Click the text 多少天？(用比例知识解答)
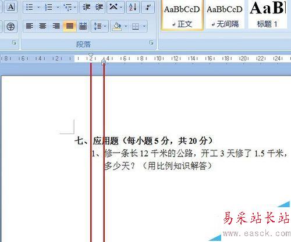Viewport: 291px width, 242px height. (x=159, y=166)
